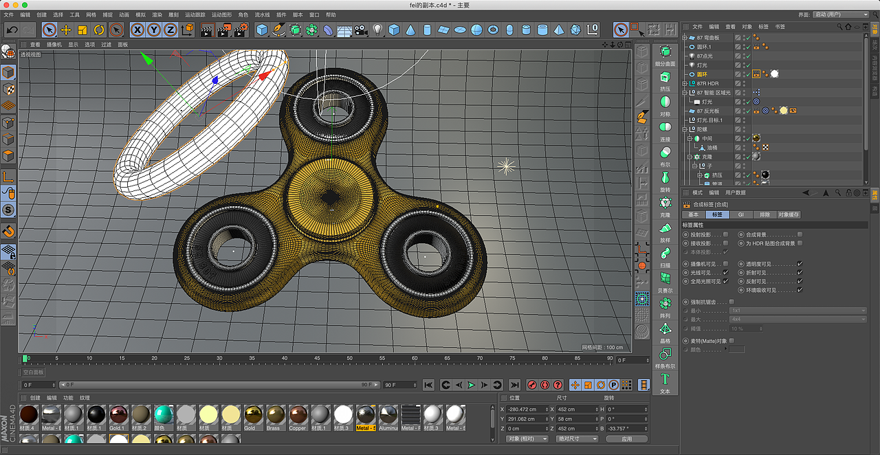
Task: Select the Move tool in the toolbar
Action: [66, 30]
